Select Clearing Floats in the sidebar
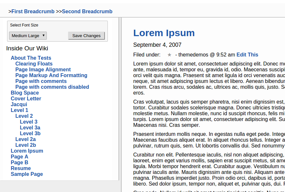The image size is (285, 192). click(x=34, y=64)
